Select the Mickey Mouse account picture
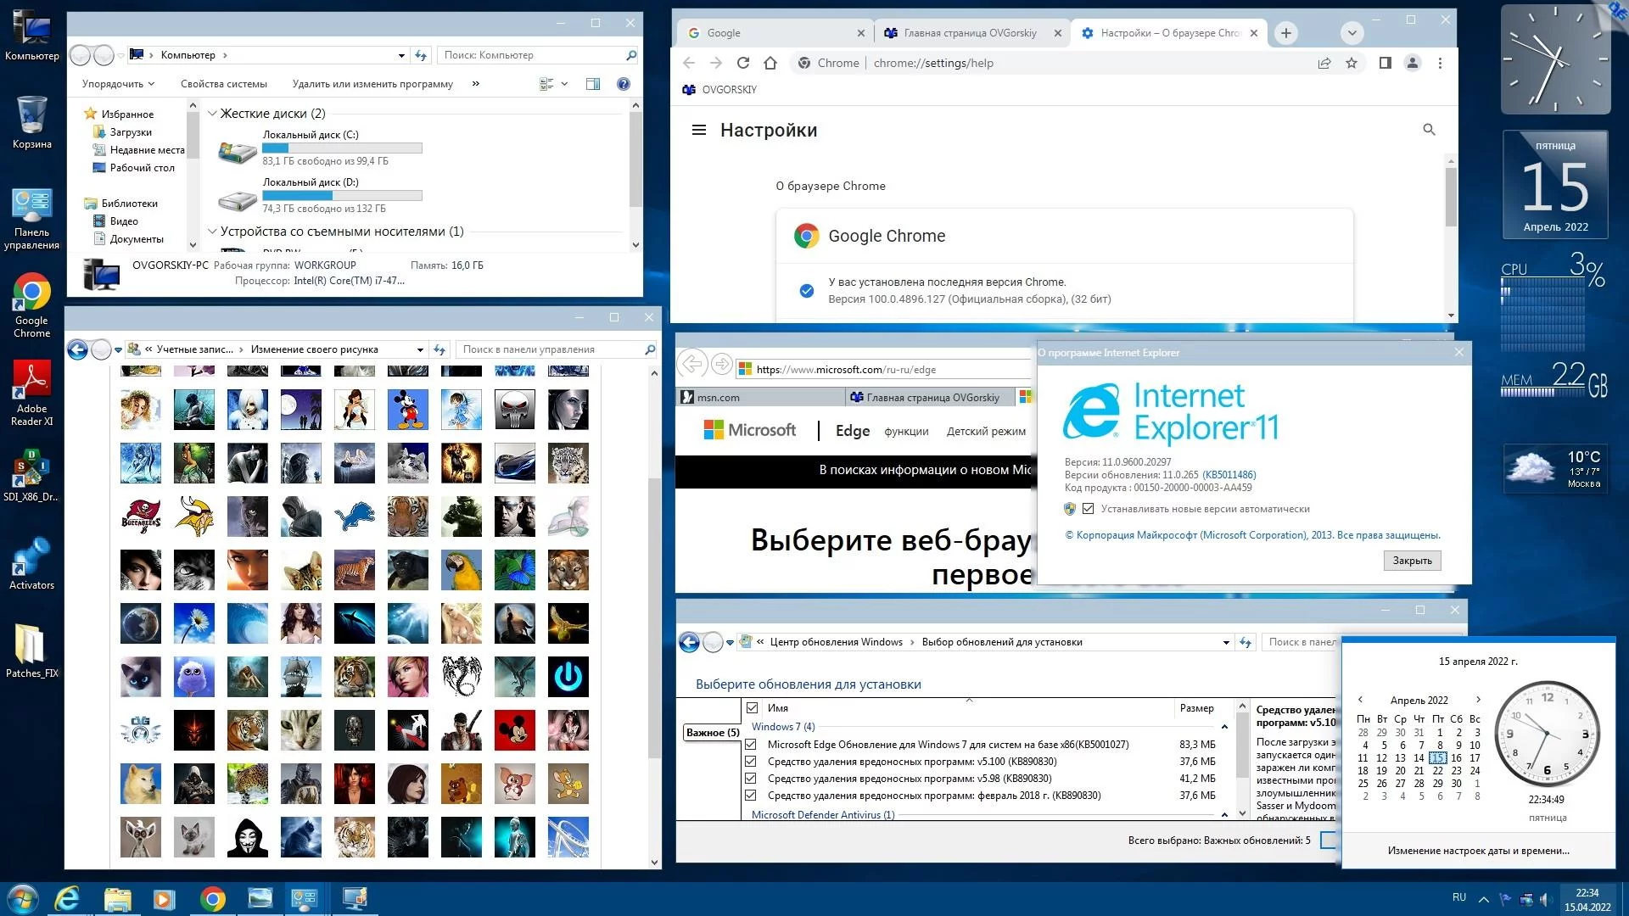The height and width of the screenshot is (916, 1629). (x=408, y=411)
